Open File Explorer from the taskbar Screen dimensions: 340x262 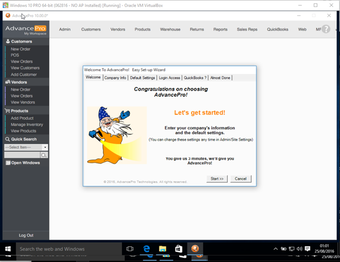point(162,249)
